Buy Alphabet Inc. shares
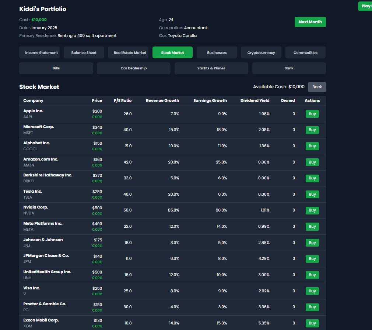The image size is (372, 330). click(312, 146)
